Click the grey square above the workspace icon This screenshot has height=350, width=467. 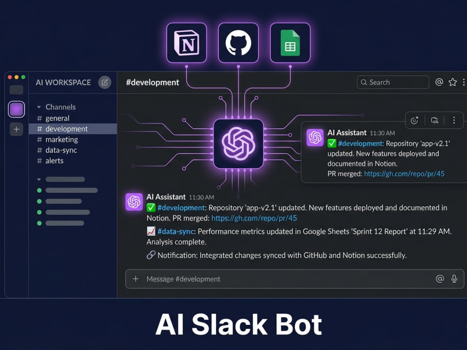[x=16, y=90]
